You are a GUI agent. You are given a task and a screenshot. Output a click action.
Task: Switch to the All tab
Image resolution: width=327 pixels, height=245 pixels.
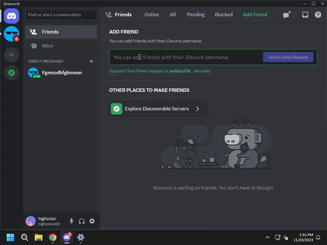[x=173, y=15]
